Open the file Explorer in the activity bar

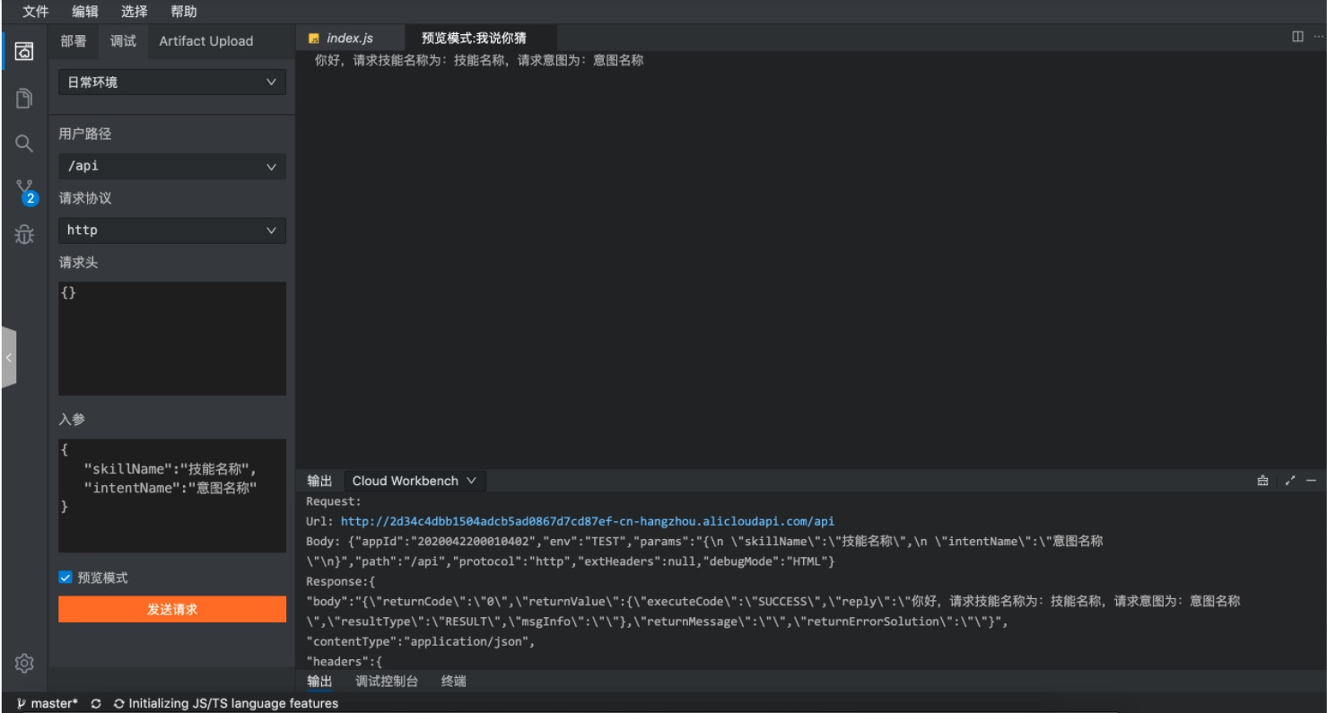click(x=24, y=97)
